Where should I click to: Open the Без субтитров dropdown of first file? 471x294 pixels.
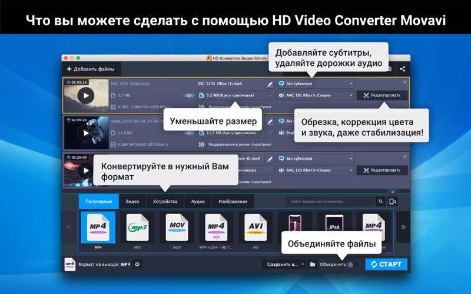[316, 84]
